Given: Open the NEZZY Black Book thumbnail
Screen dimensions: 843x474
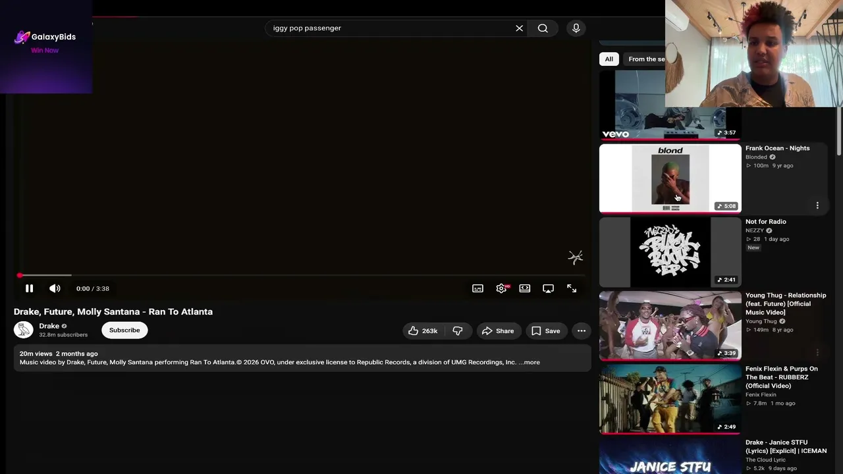Looking at the screenshot, I should [x=670, y=252].
